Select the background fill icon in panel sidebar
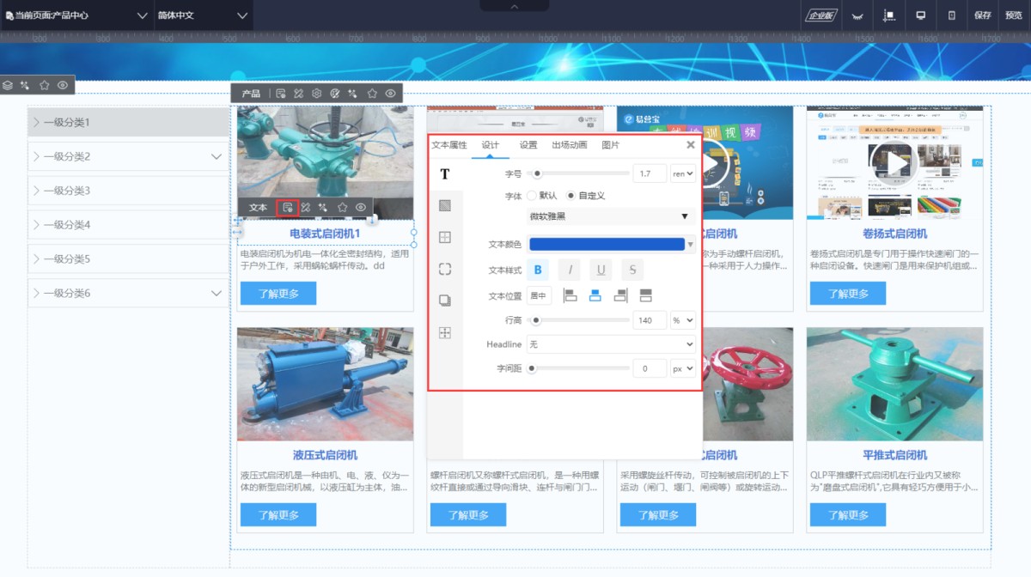Screen dimensions: 1031x577 tap(445, 205)
